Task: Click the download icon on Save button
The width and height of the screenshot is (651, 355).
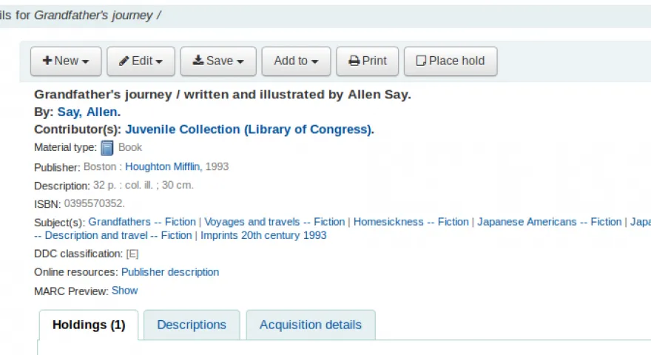Action: tap(198, 60)
